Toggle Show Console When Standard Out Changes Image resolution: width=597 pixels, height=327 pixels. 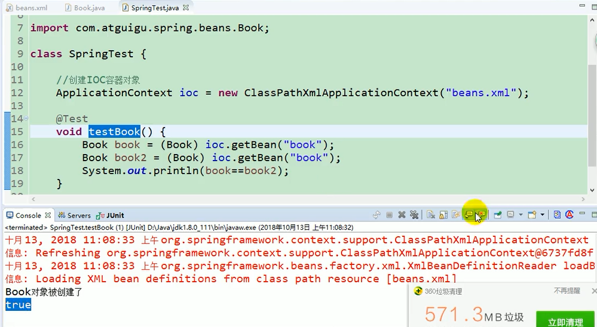pos(469,215)
